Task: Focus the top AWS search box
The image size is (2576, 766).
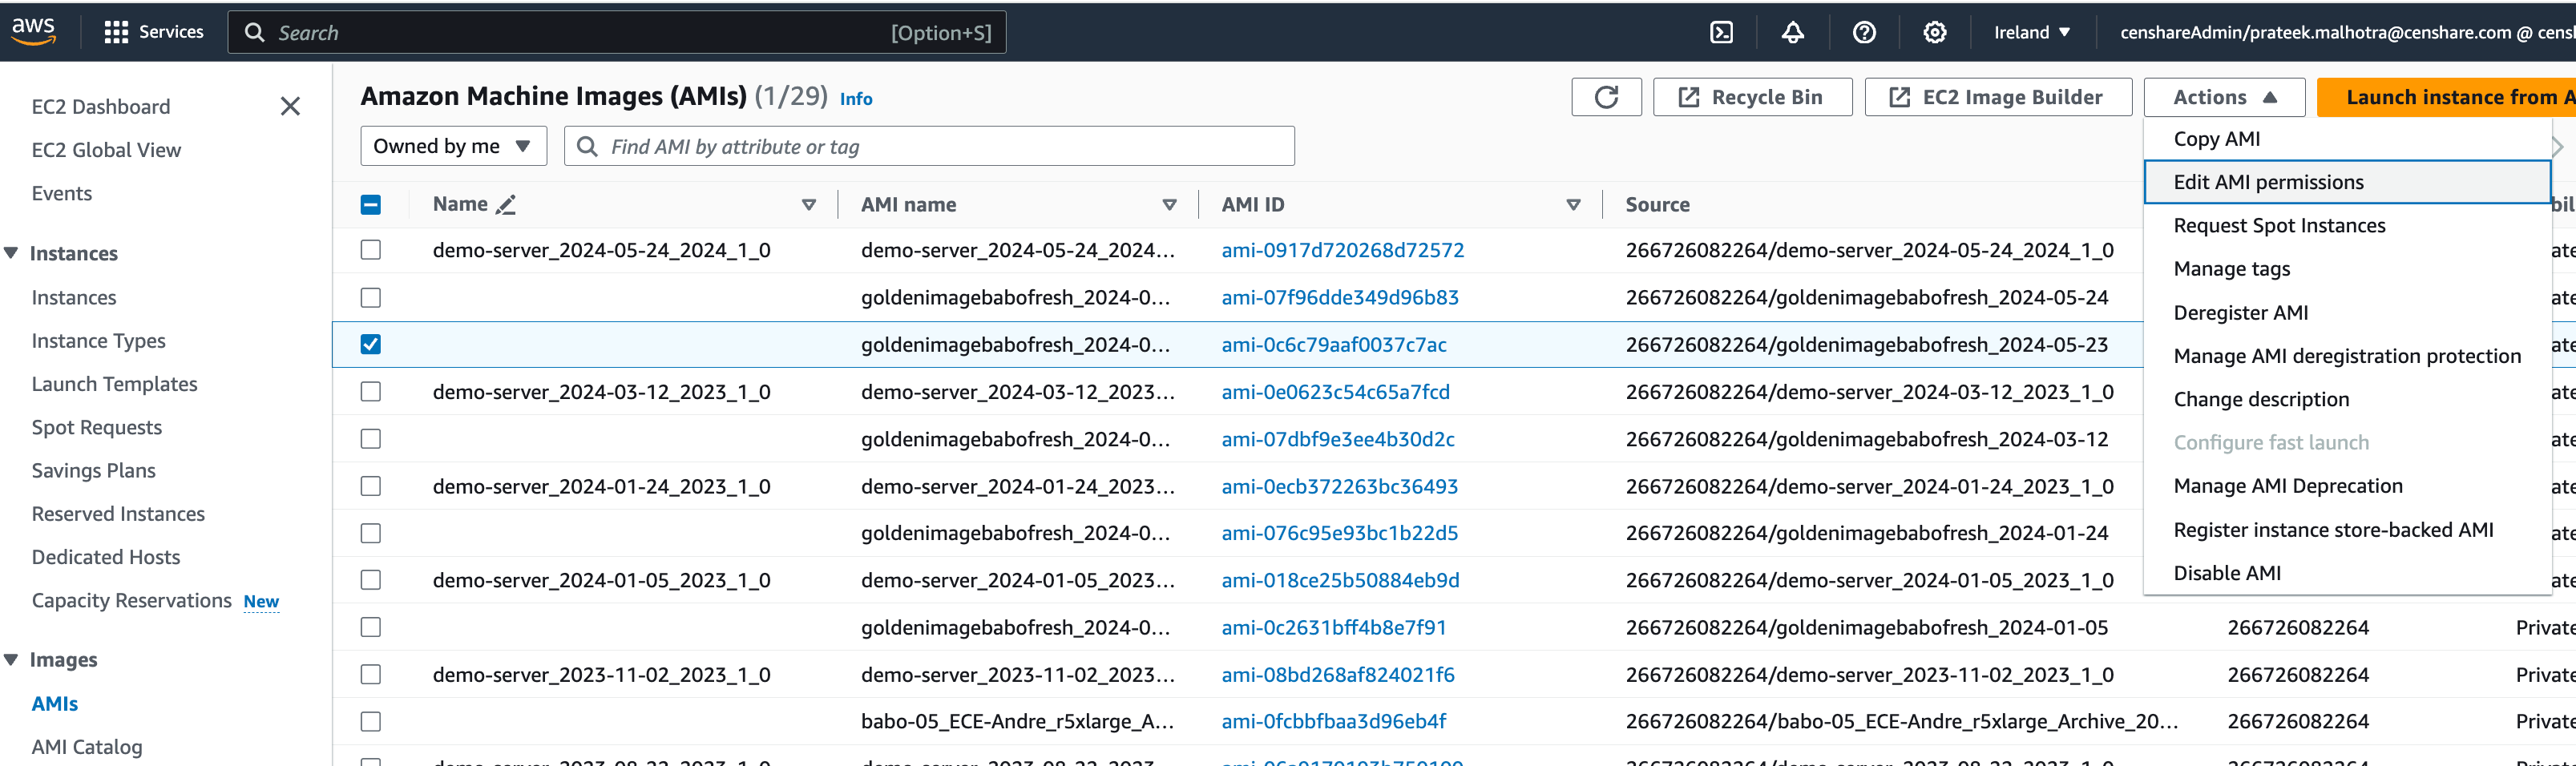Action: point(617,32)
